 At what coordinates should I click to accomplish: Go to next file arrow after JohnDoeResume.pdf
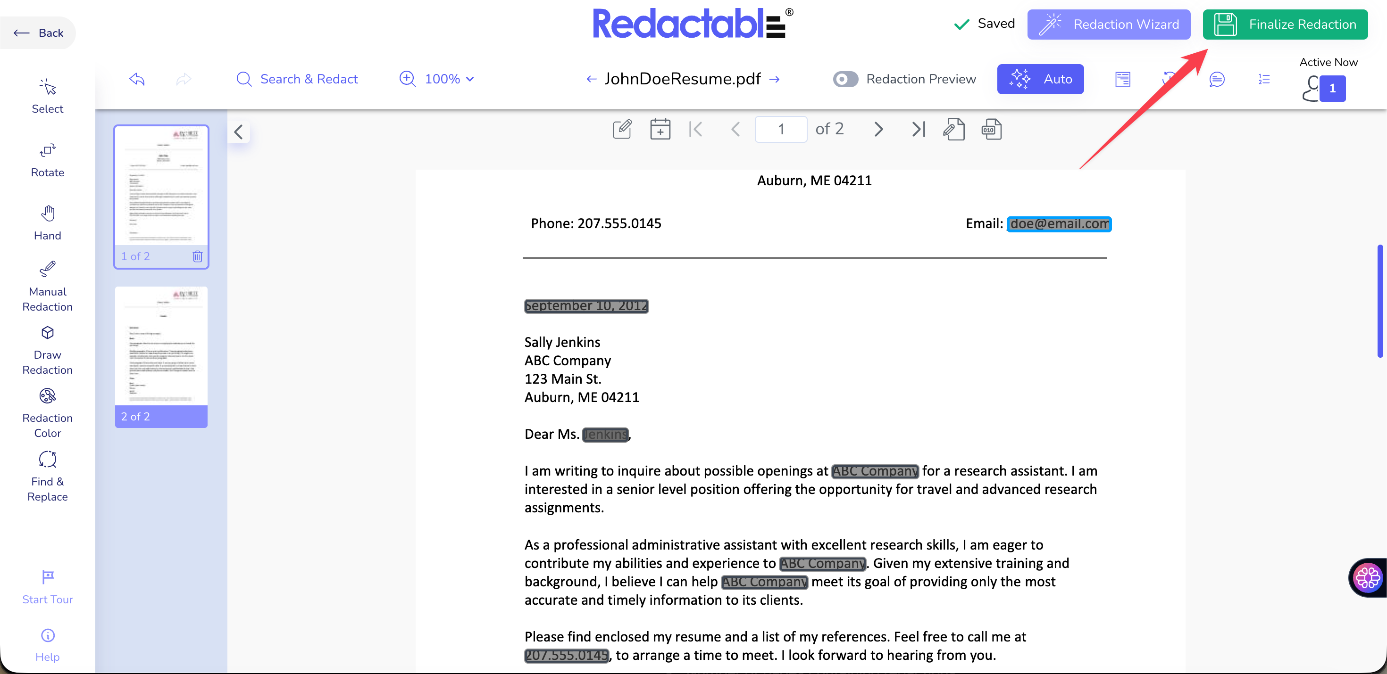click(x=774, y=79)
